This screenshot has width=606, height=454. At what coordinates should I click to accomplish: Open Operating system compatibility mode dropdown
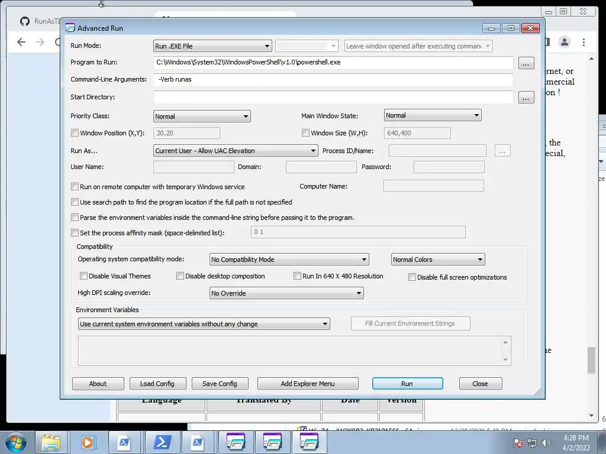point(289,260)
